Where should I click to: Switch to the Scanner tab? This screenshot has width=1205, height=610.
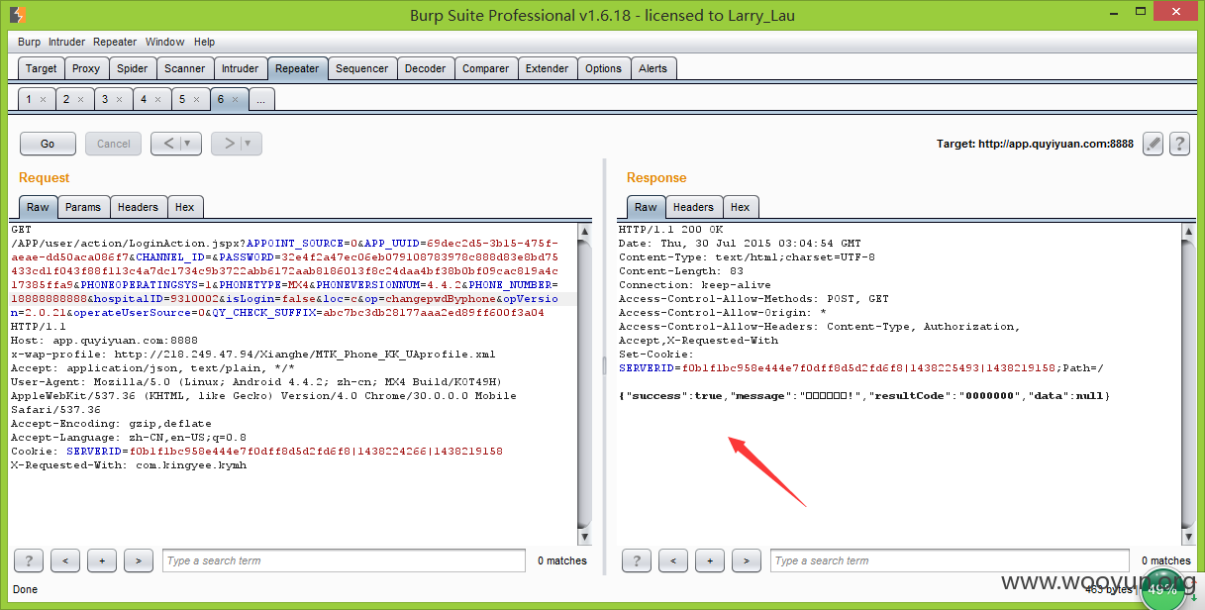pyautogui.click(x=185, y=68)
